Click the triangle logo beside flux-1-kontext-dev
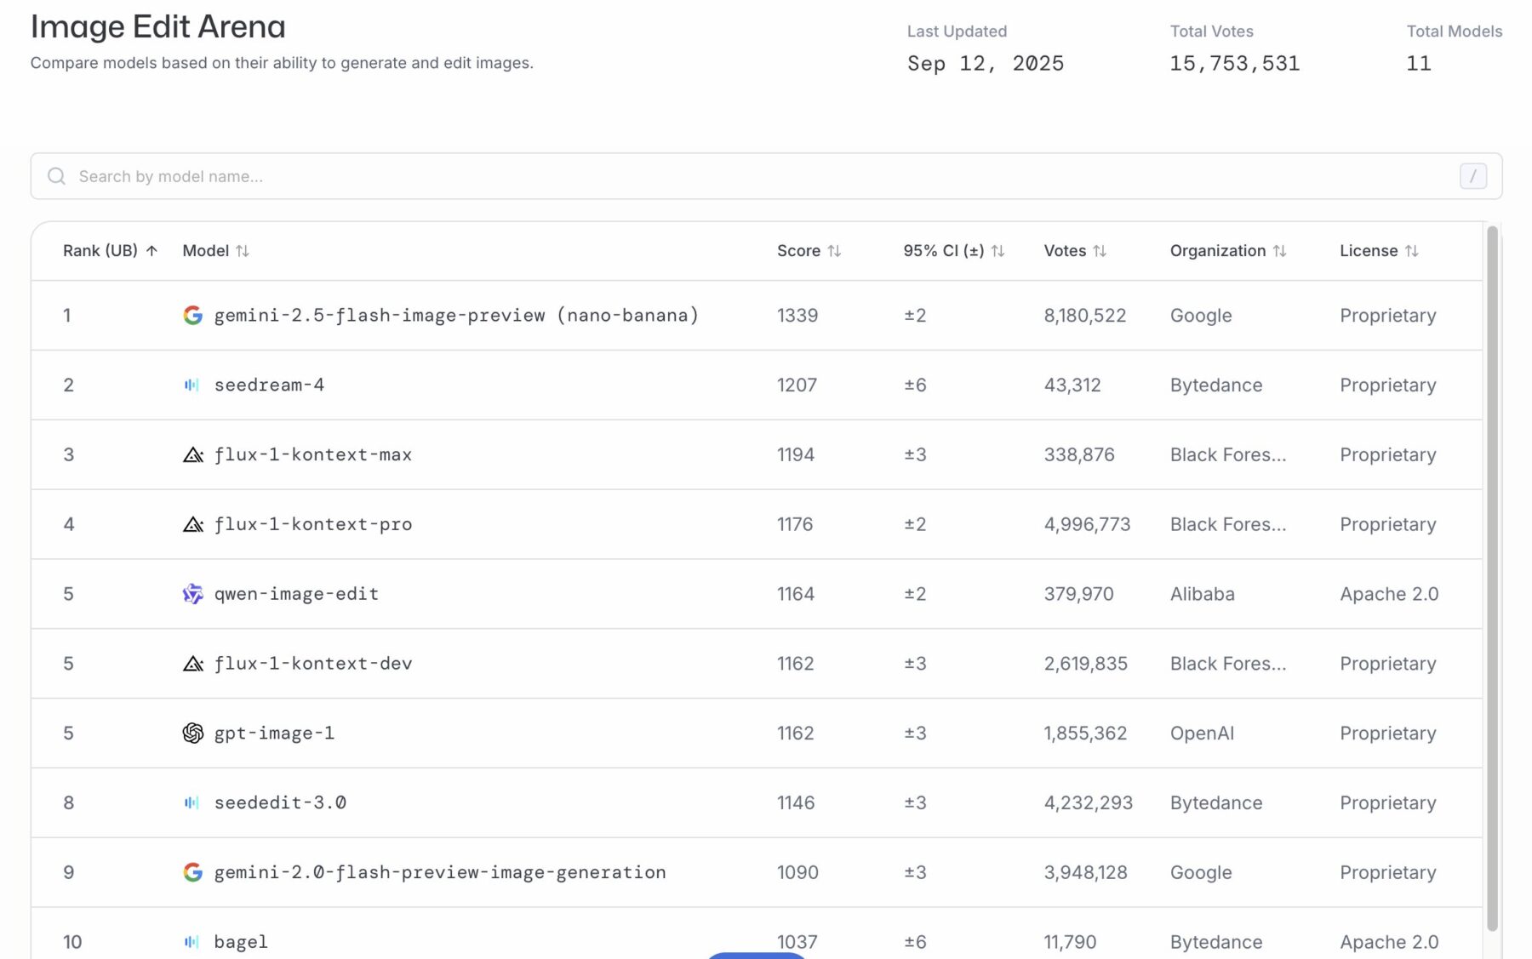This screenshot has height=959, width=1532. (x=193, y=664)
